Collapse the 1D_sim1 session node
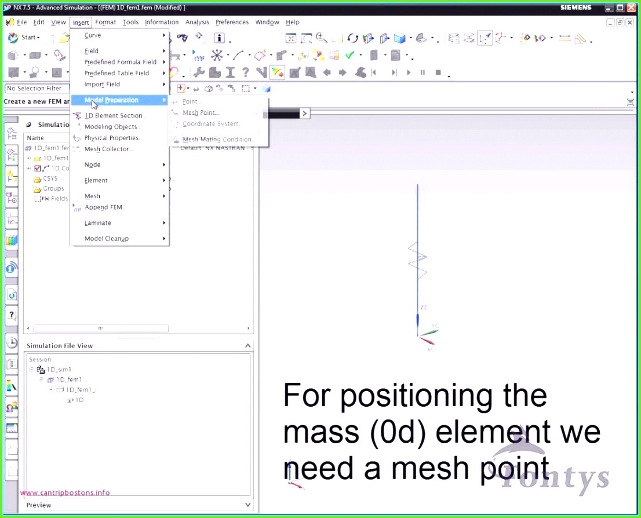This screenshot has height=518, width=641. tap(31, 370)
